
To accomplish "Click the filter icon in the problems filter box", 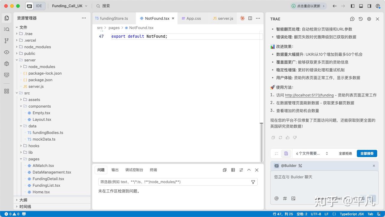I will [x=253, y=182].
